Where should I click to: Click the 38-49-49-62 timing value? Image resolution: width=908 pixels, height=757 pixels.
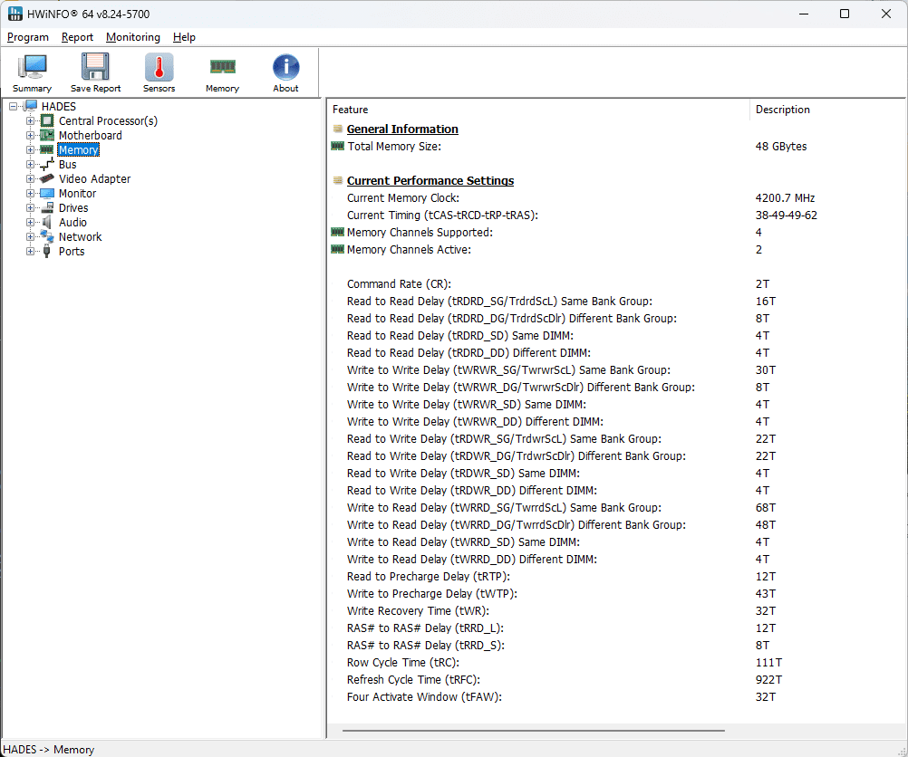point(787,216)
